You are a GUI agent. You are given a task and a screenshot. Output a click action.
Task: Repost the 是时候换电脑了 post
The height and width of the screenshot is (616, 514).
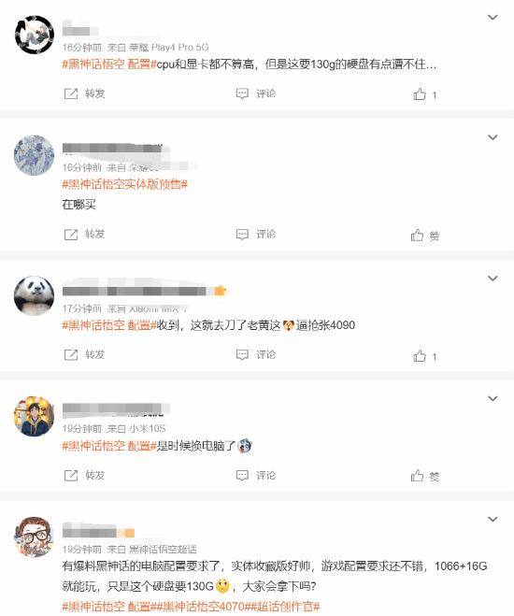pyautogui.click(x=84, y=476)
